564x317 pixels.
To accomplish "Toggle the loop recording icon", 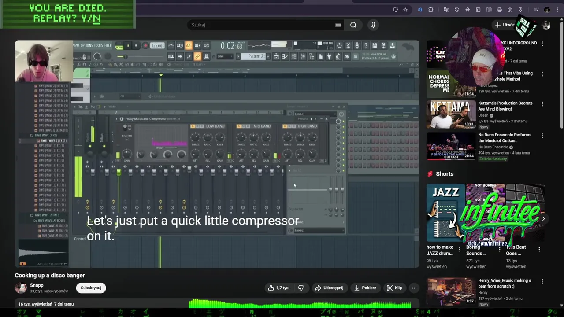I will pyautogui.click(x=206, y=45).
